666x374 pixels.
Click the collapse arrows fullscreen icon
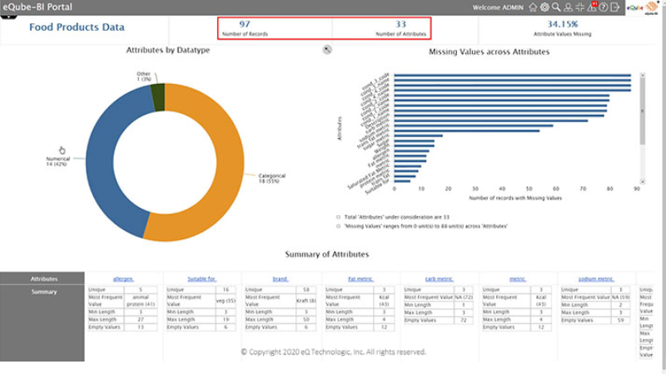point(579,7)
